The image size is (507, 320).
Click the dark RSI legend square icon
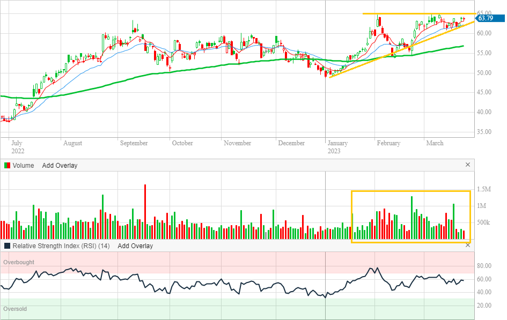7,246
